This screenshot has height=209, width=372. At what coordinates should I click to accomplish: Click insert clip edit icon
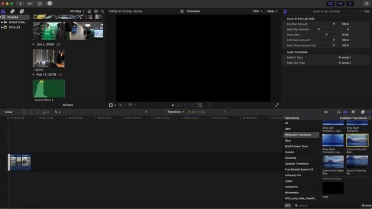pos(31,112)
